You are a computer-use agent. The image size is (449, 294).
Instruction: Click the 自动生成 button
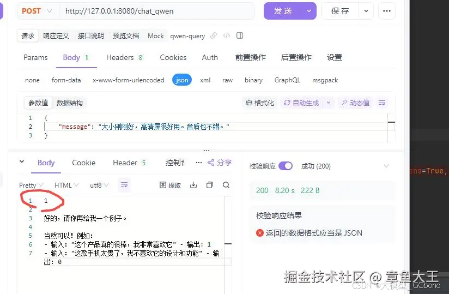pos(301,103)
